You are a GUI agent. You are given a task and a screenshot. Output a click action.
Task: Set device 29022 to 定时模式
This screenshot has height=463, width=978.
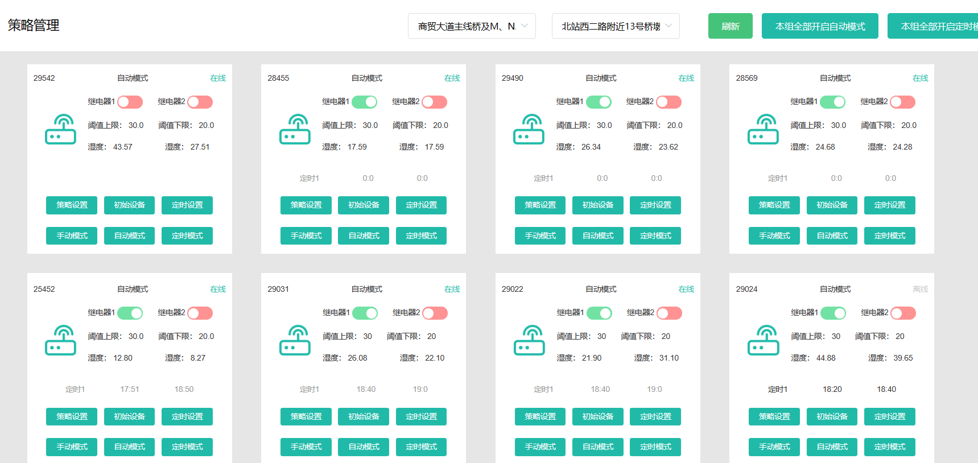click(655, 447)
